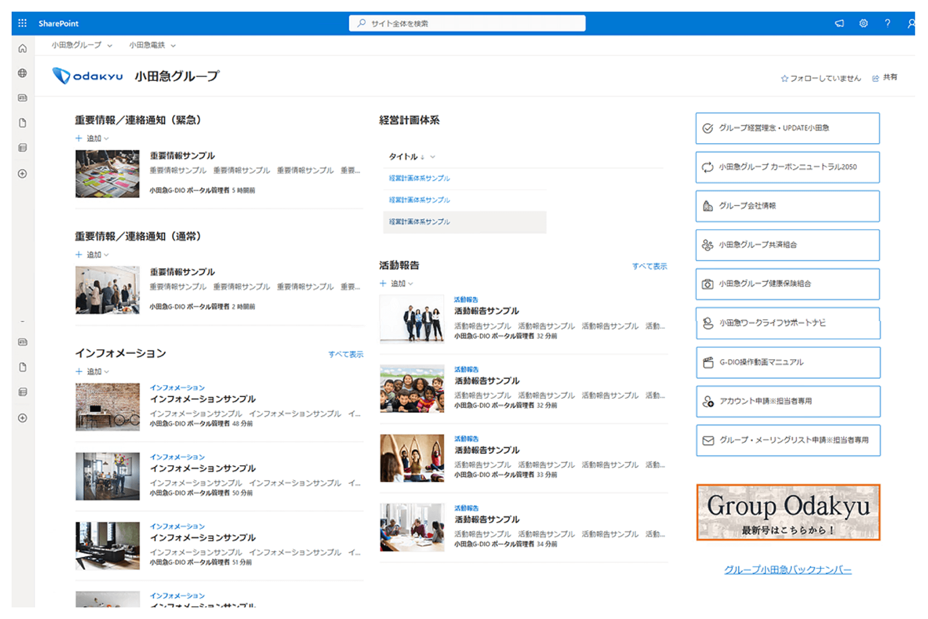928x619 pixels.
Task: Open the lists icon in upper left rail
Action: 22,147
